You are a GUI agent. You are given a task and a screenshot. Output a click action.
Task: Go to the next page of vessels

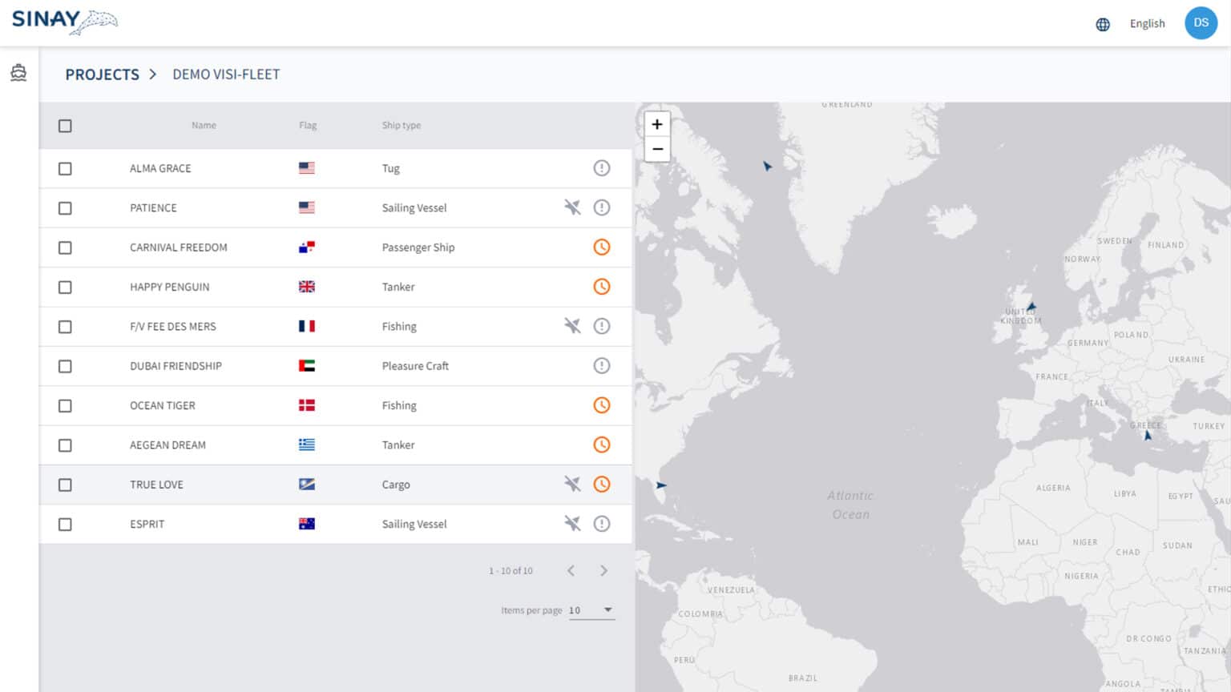pos(604,570)
